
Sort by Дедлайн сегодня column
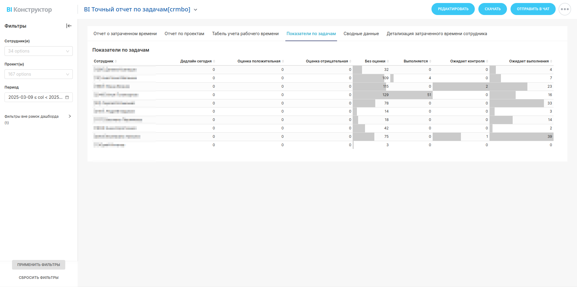[x=214, y=61]
